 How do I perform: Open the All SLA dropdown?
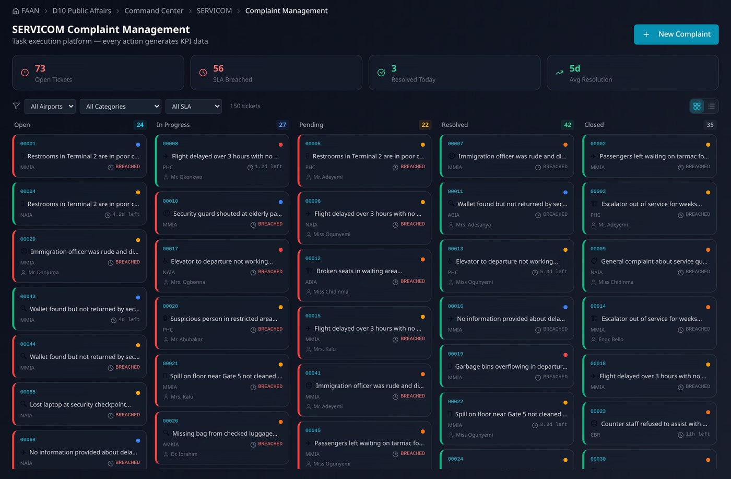point(194,107)
